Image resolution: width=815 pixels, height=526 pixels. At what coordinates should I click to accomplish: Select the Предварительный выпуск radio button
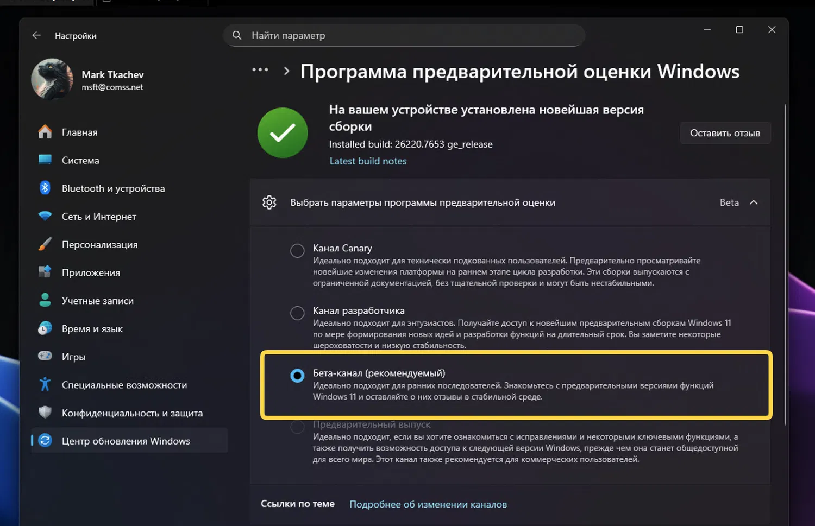(x=297, y=427)
